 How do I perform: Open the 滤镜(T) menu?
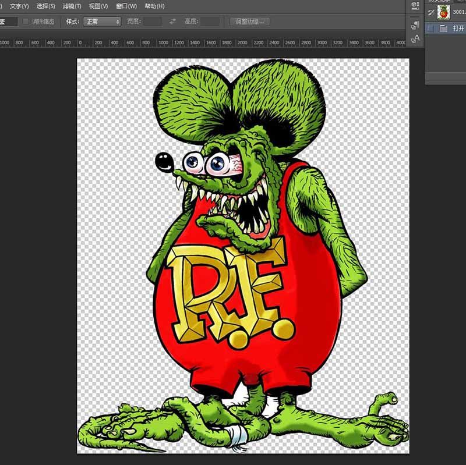[72, 6]
